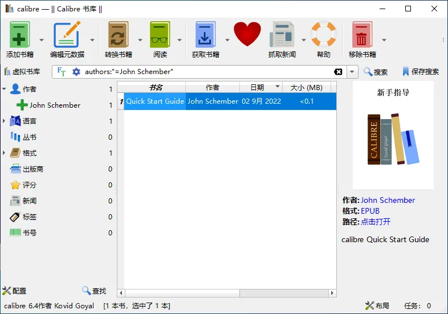Select the Publisher (出版商) category
448x314 pixels.
pos(33,169)
